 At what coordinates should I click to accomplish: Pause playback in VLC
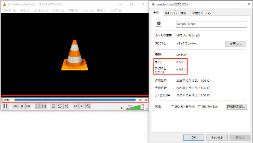[5, 106]
